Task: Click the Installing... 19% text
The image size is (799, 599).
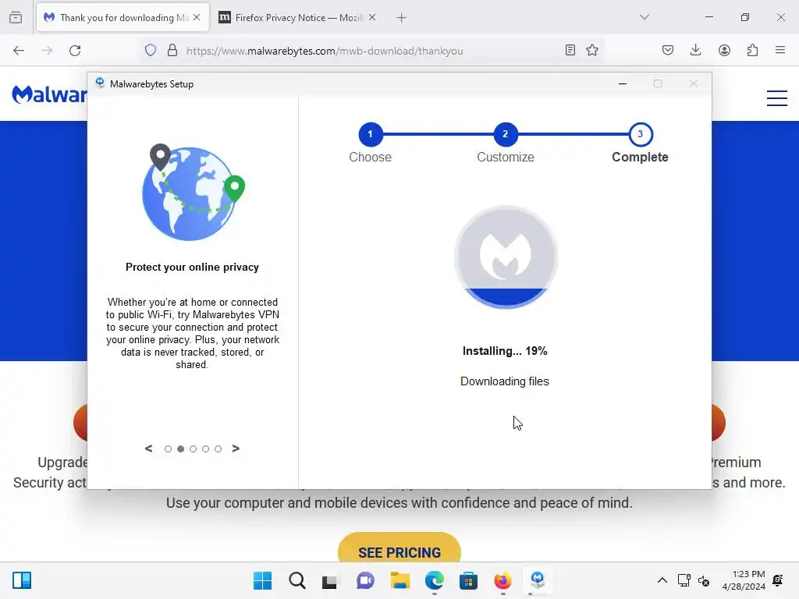Action: tap(505, 351)
